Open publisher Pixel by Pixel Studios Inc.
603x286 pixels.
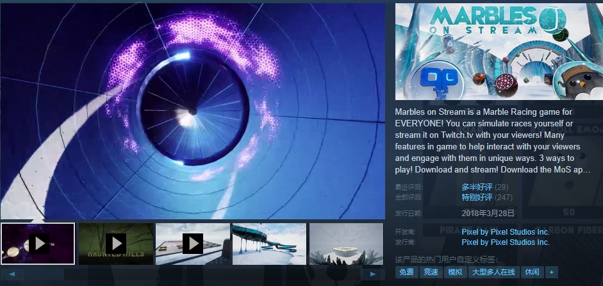point(506,242)
